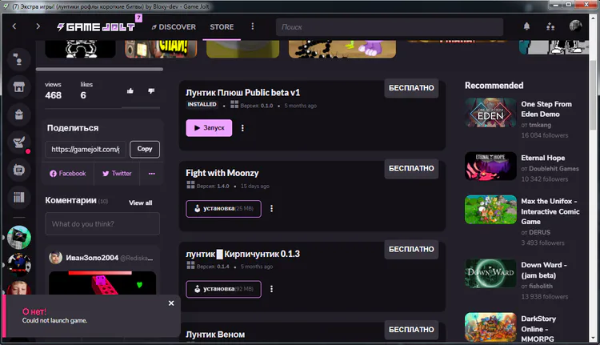Open the second community avatar in the sidebar
This screenshot has height=345, width=600.
pyautogui.click(x=18, y=265)
